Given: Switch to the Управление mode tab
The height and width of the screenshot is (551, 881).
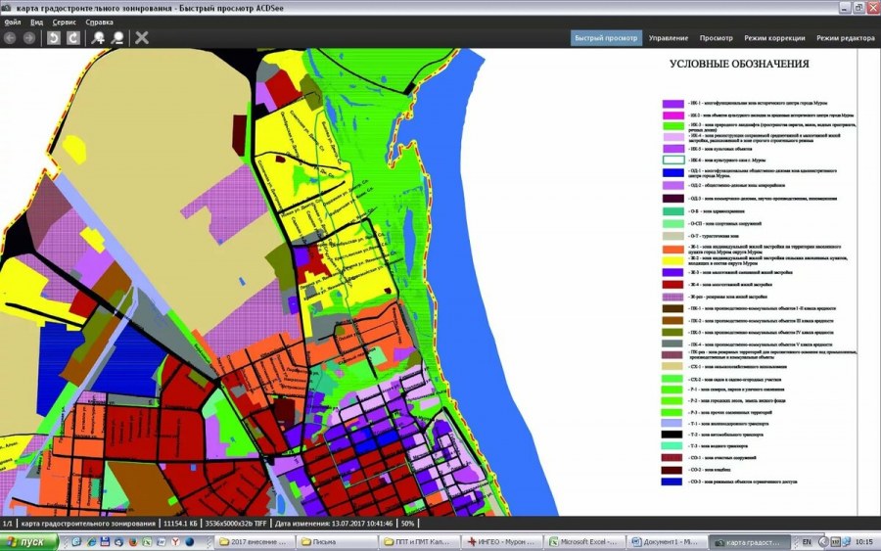Looking at the screenshot, I should click(x=669, y=38).
